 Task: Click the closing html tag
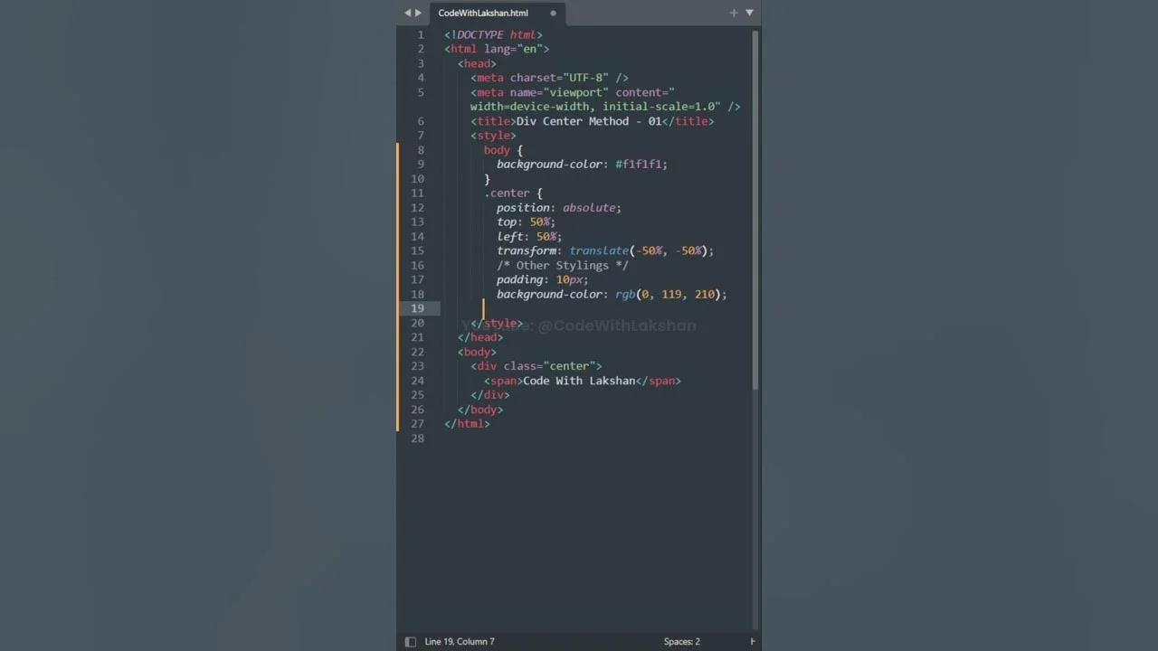(x=467, y=424)
